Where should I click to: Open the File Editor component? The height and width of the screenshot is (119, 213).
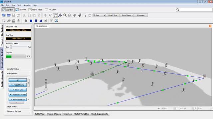[x=51, y=10]
